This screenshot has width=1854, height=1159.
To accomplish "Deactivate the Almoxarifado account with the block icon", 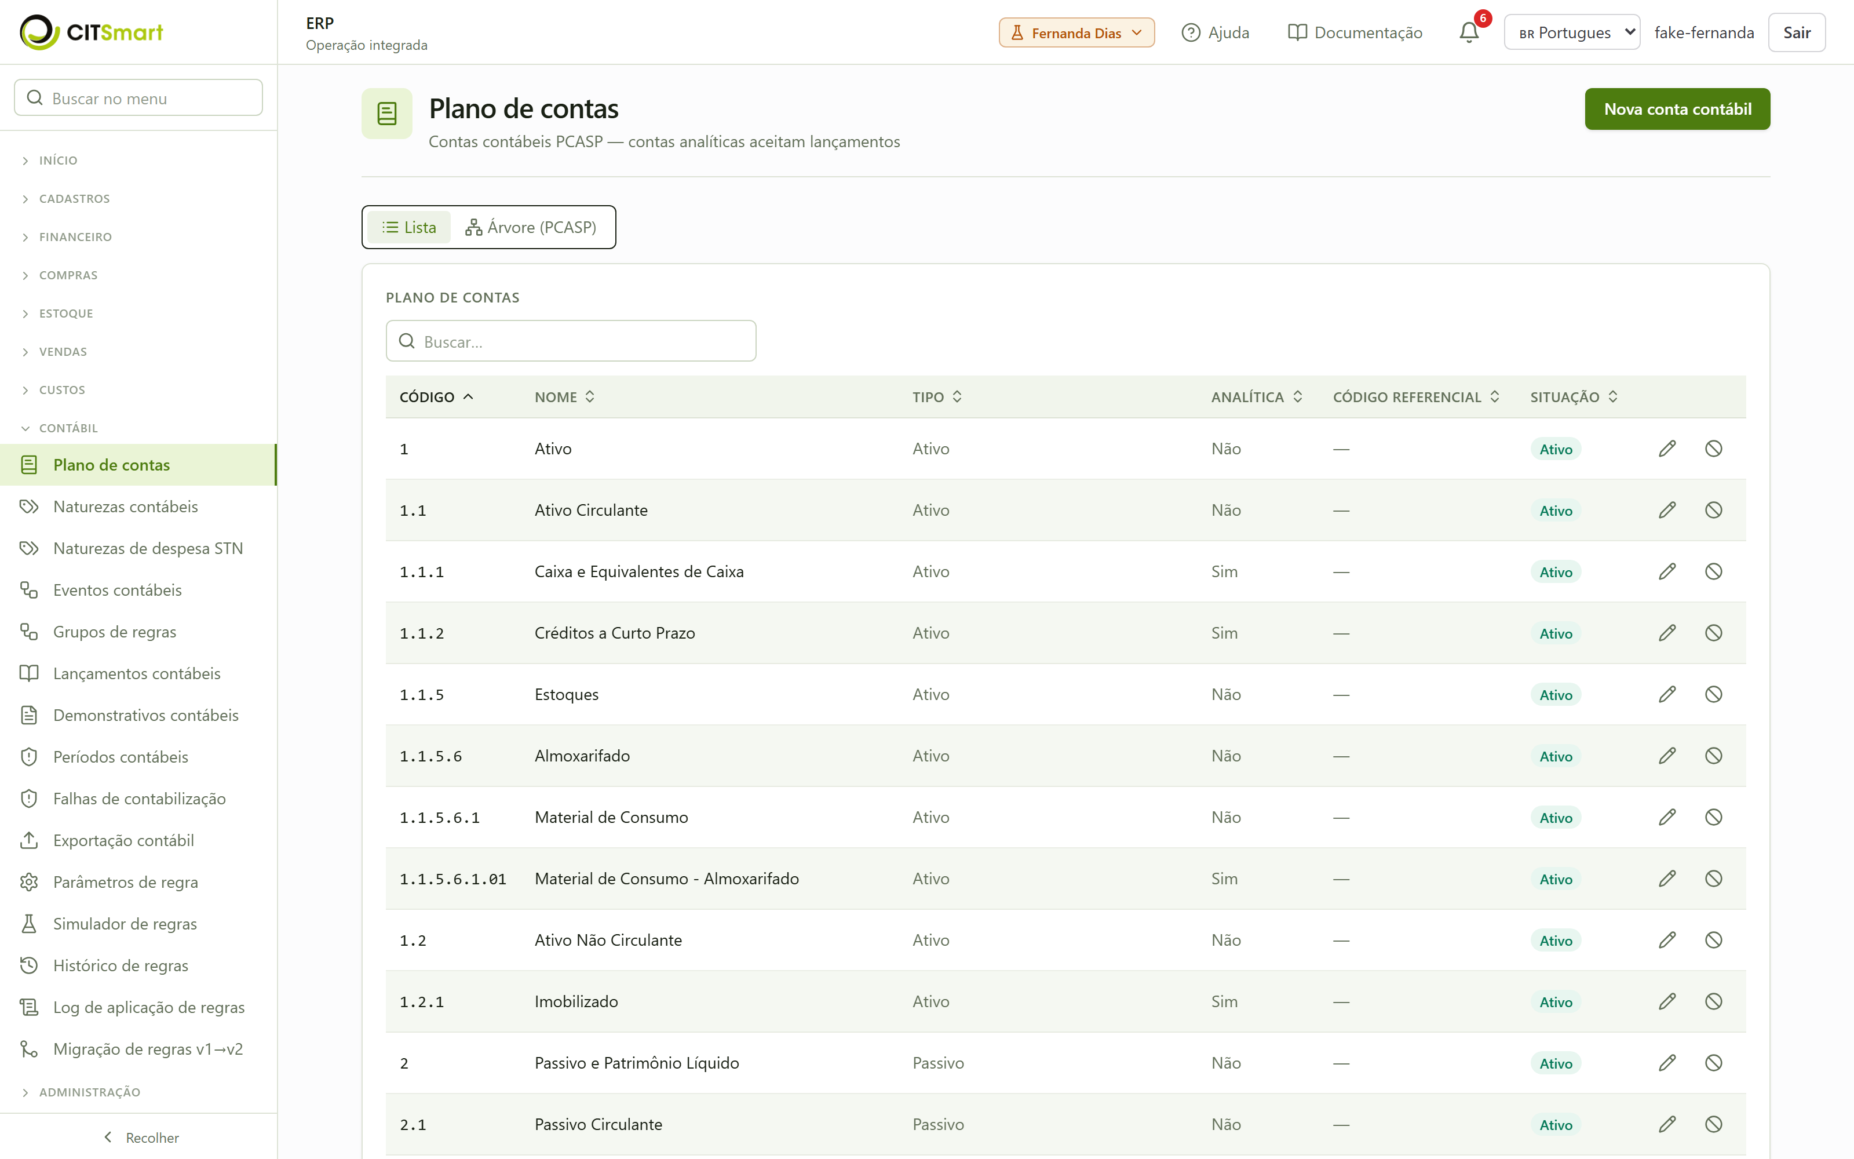I will pos(1714,756).
